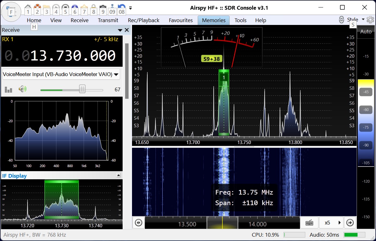Click the -90 level slider handle
The width and height of the screenshot is (376, 241).
click(366, 145)
